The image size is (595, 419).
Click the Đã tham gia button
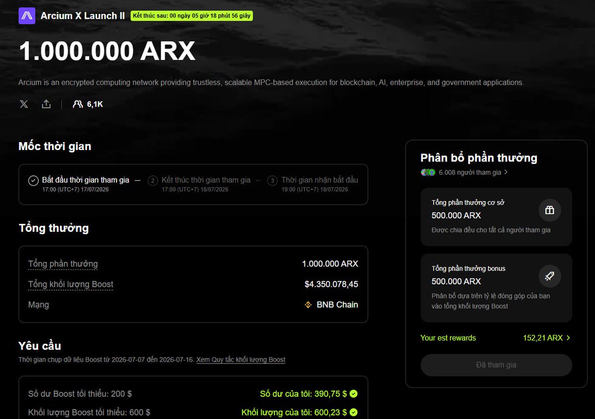point(496,365)
